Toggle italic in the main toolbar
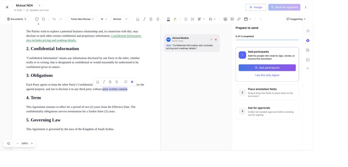 point(144,19)
